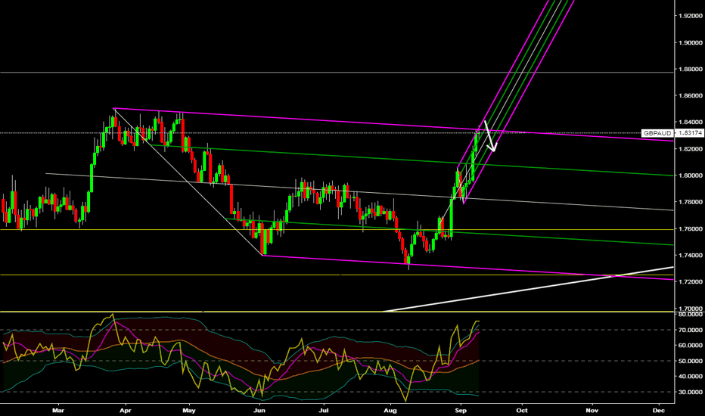The width and height of the screenshot is (705, 416).
Task: Click the 1.76000 price axis label
Action: click(690, 229)
